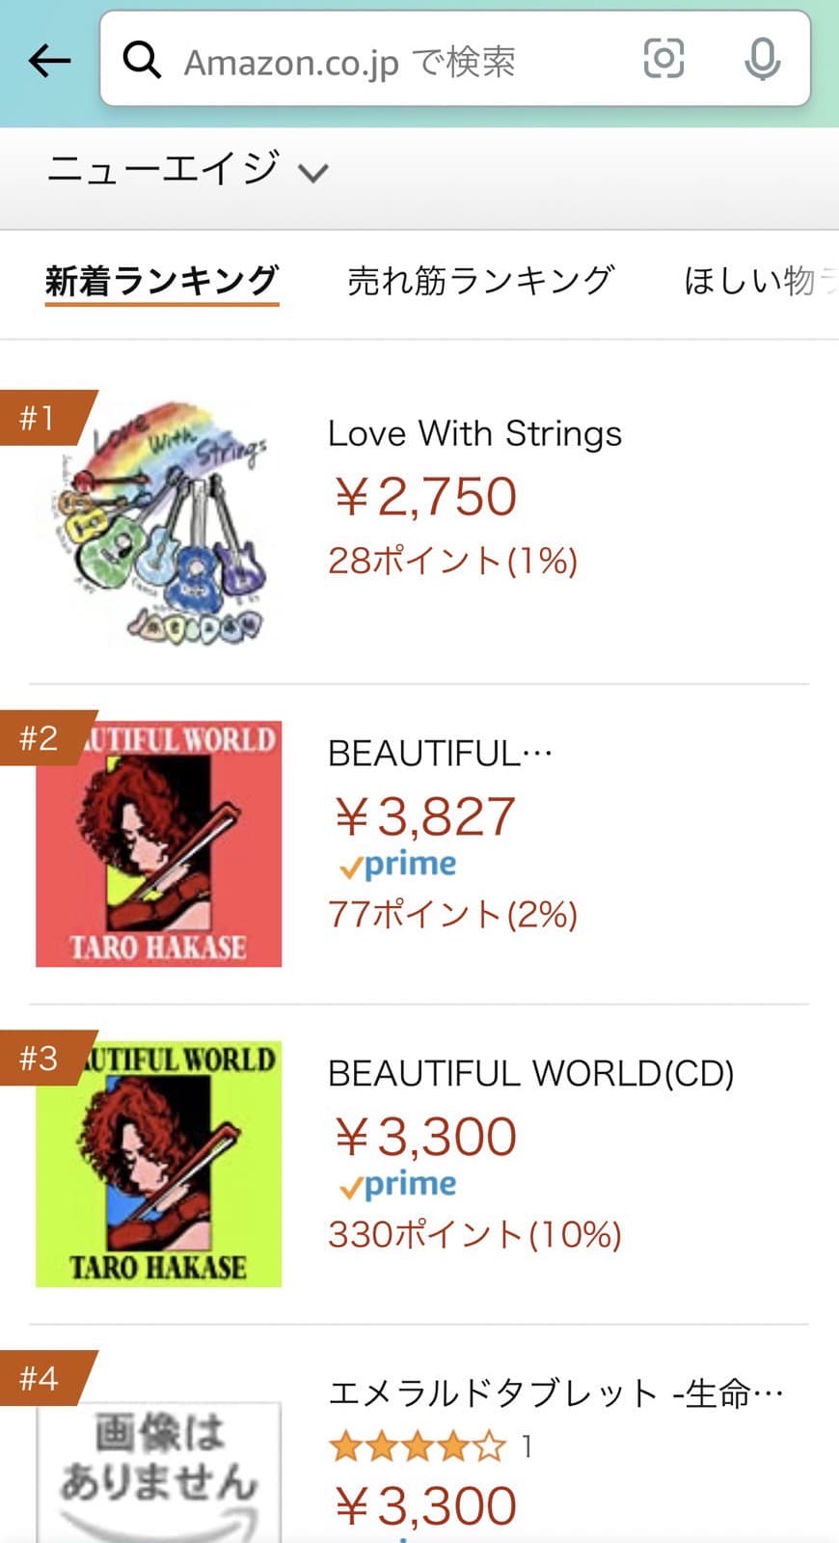Select the 新着ランキング tab
This screenshot has height=1543, width=839.
[162, 281]
